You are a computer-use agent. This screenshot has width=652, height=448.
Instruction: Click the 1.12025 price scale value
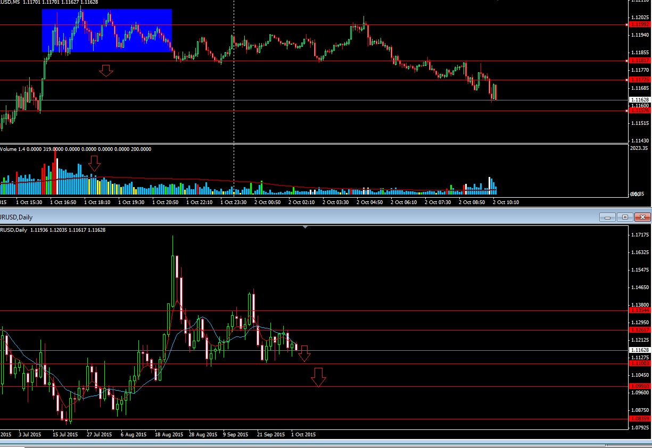pyautogui.click(x=639, y=16)
